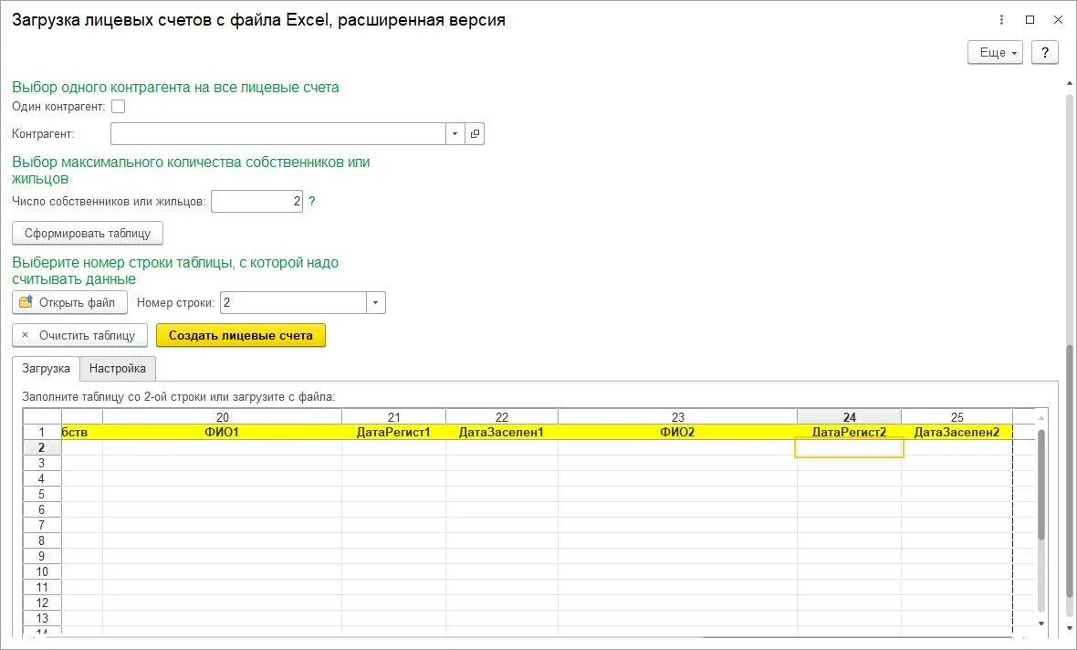Click the help question mark button
This screenshot has height=650, width=1077.
tap(1045, 52)
